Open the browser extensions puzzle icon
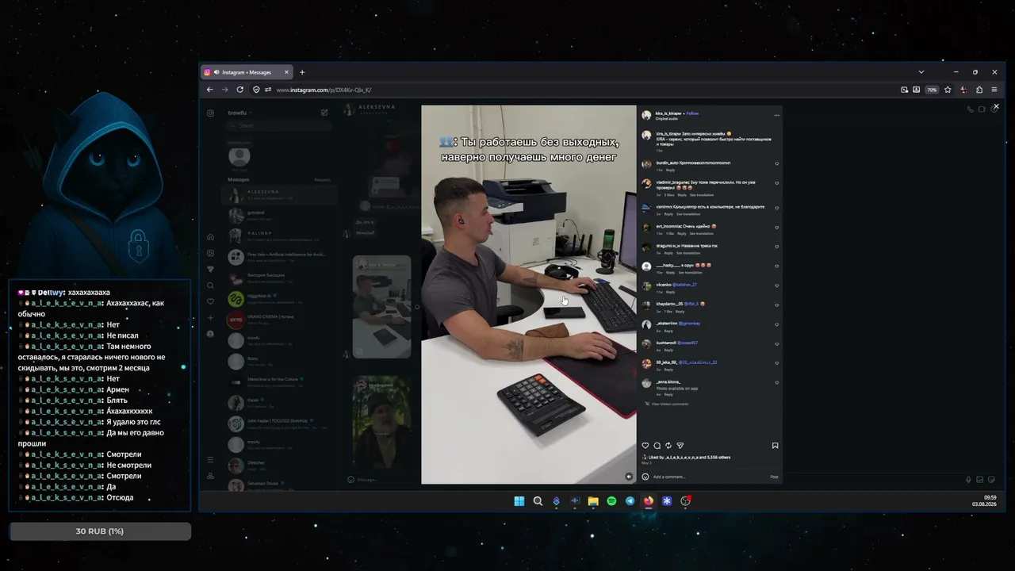This screenshot has width=1015, height=571. (979, 90)
